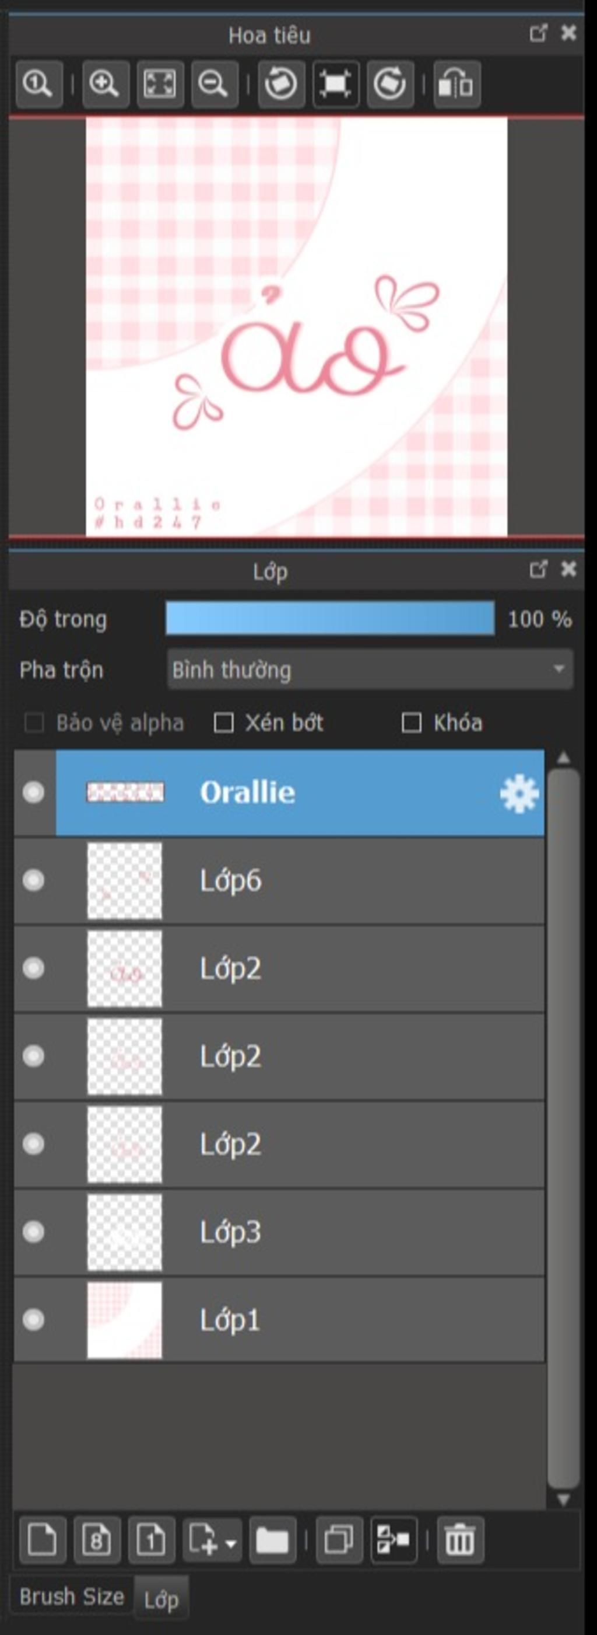Click the zoom in magnifier icon
The height and width of the screenshot is (1635, 597).
(105, 84)
